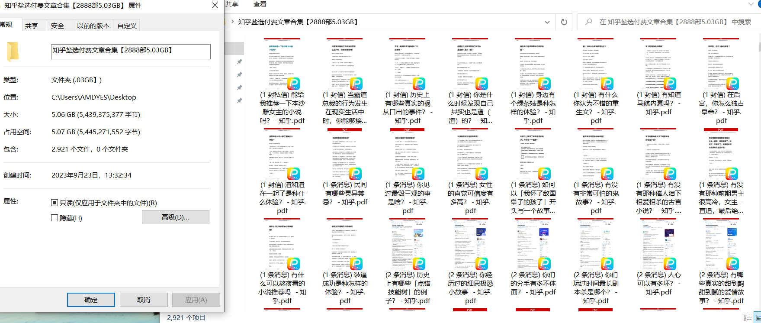Open the 常规 tab in properties dialog
The width and height of the screenshot is (761, 323).
click(8, 25)
